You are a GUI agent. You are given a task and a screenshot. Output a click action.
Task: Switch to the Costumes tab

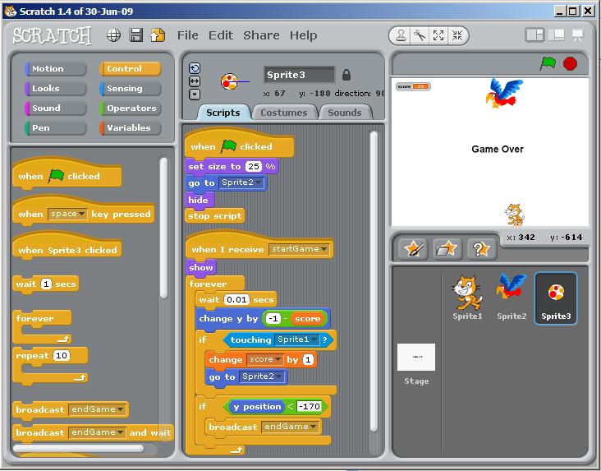[x=284, y=113]
